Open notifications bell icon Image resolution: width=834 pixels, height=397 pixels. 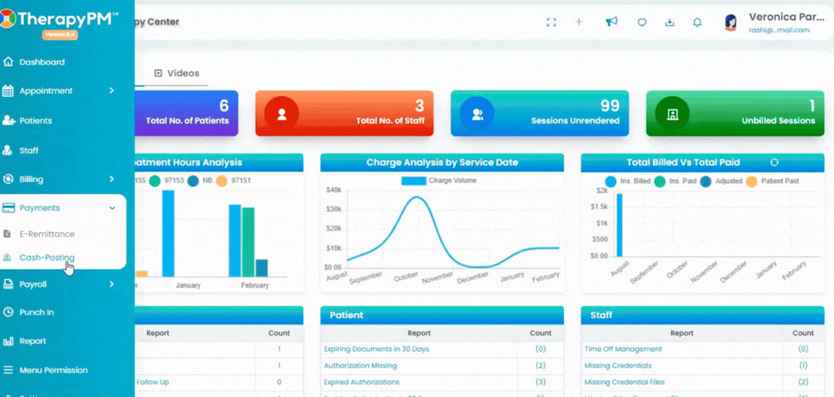[x=697, y=23]
